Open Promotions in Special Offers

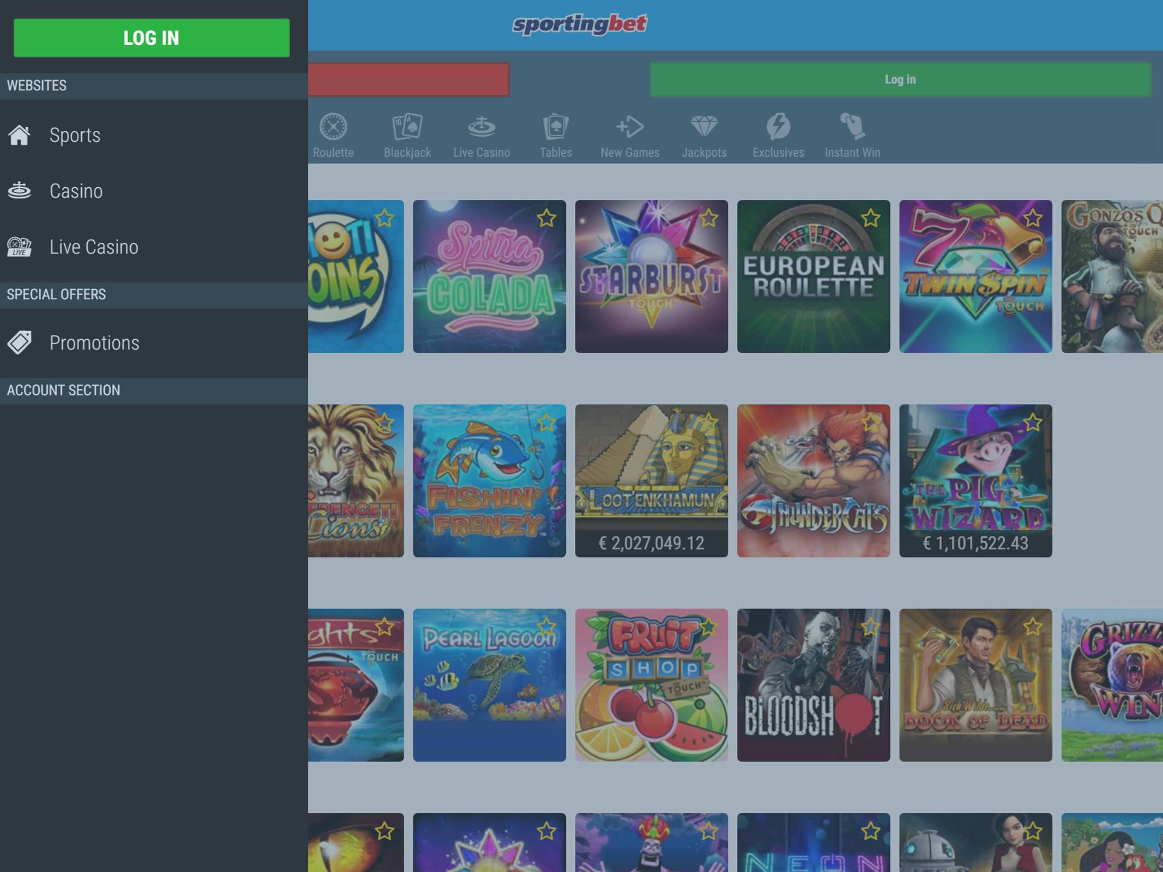[94, 343]
